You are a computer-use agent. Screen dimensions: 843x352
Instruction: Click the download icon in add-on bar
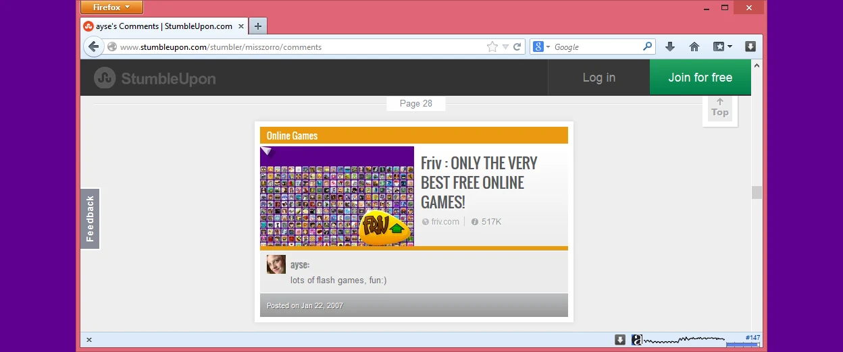pos(620,340)
